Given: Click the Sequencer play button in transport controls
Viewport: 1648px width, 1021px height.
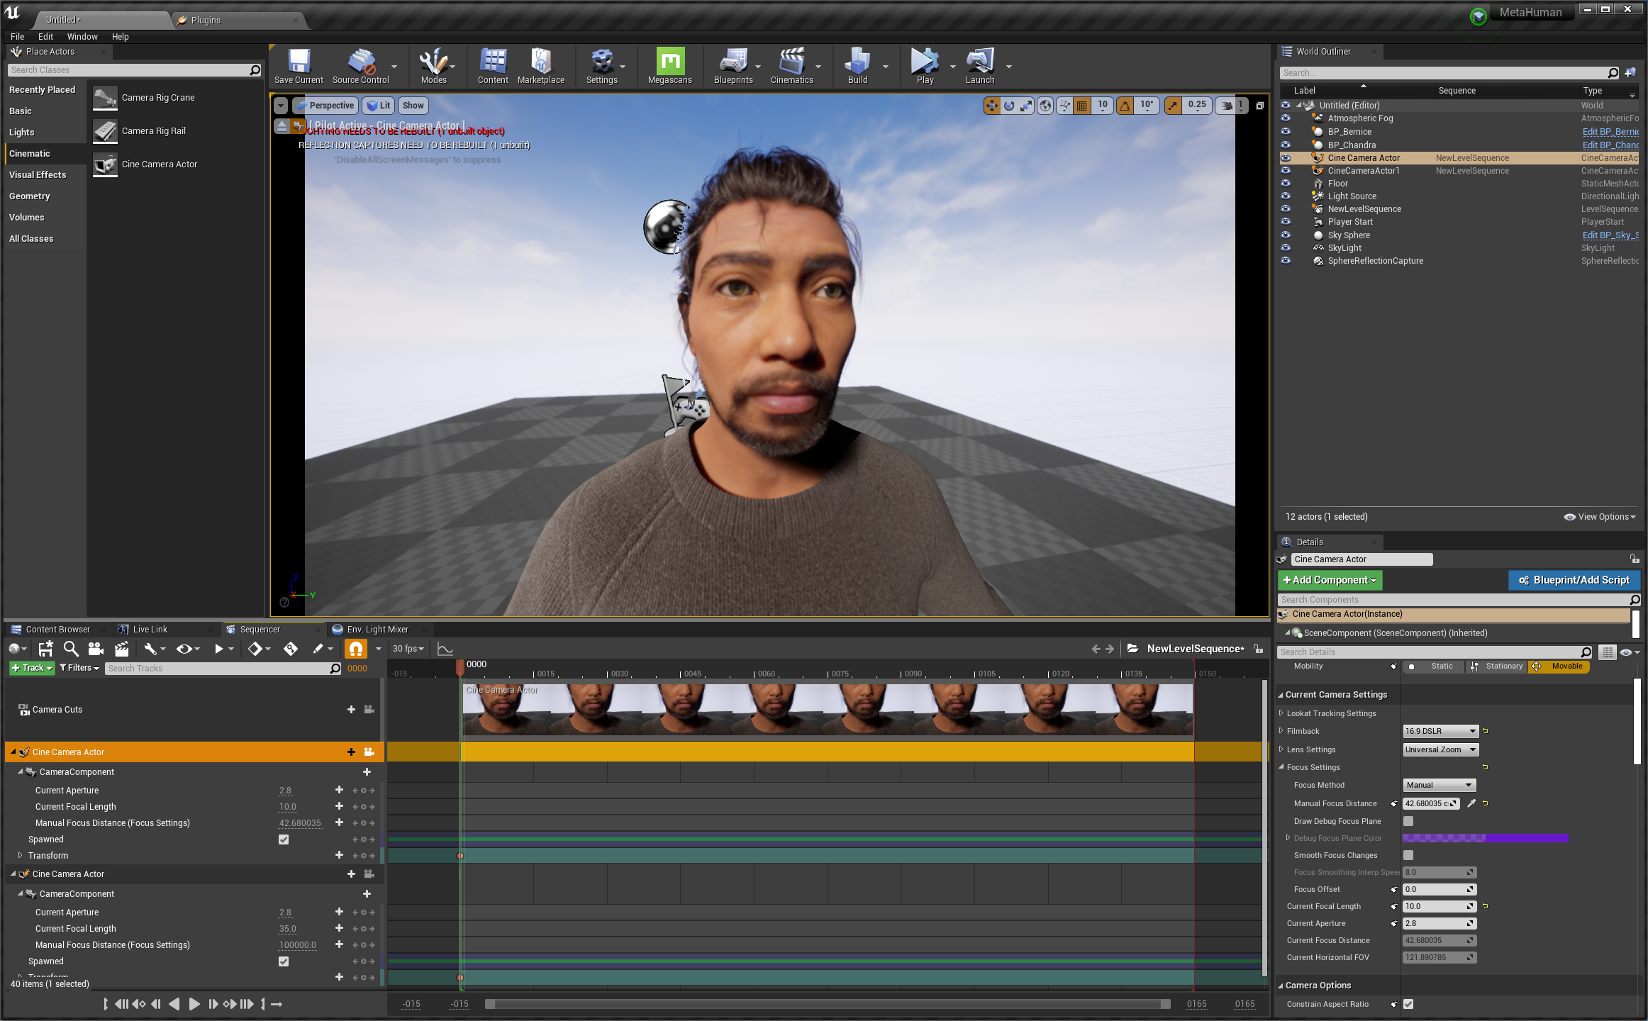Looking at the screenshot, I should point(194,1004).
